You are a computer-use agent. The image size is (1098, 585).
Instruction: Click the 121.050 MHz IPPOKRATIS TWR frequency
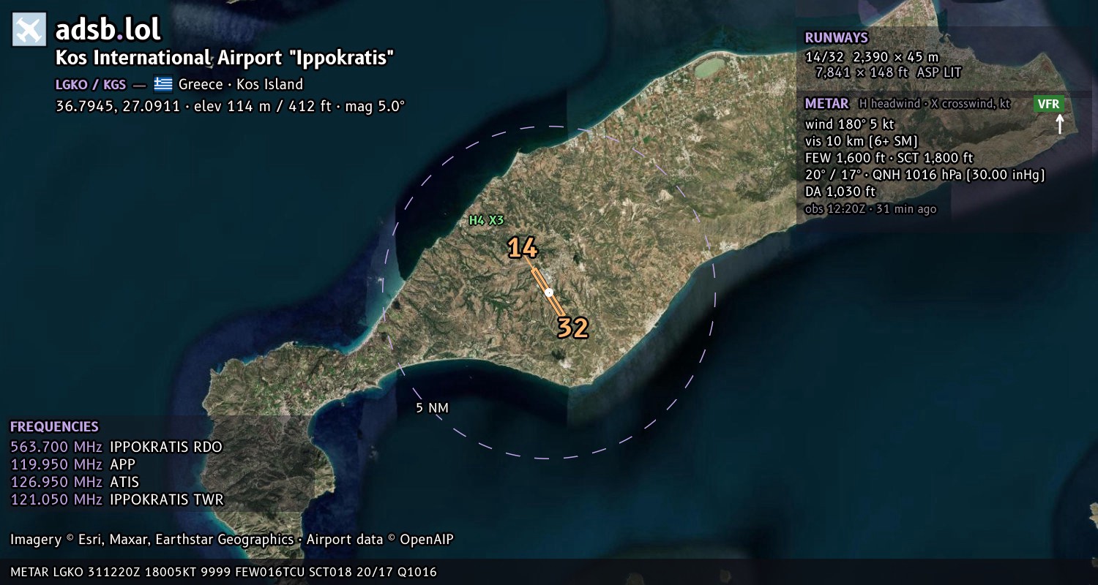tap(117, 499)
